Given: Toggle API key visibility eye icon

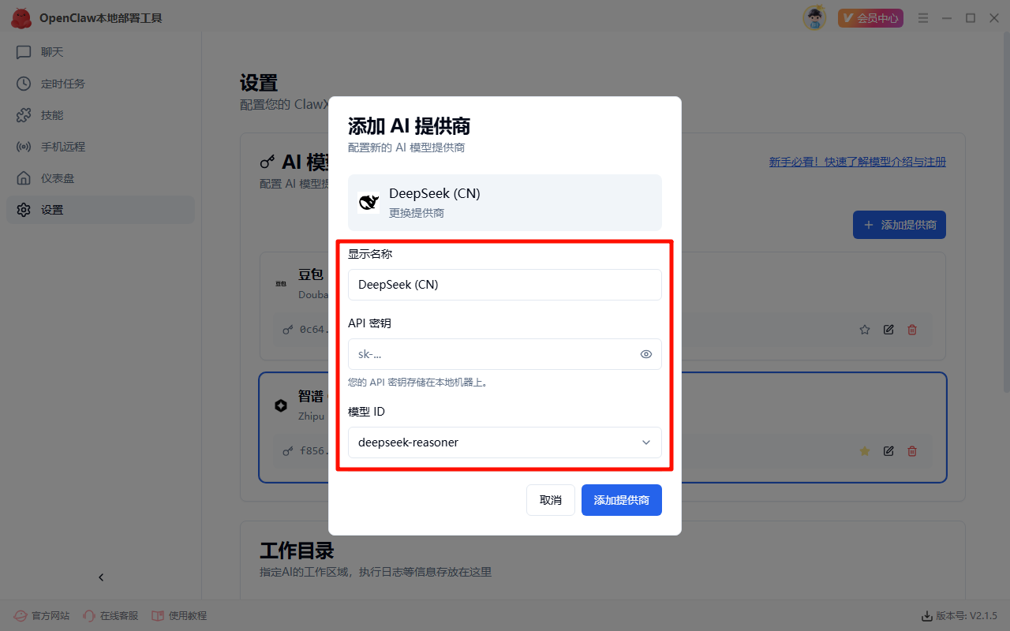Looking at the screenshot, I should (646, 354).
